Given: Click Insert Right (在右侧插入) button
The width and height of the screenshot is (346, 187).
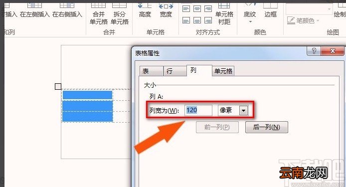Looking at the screenshot, I should click(67, 10).
